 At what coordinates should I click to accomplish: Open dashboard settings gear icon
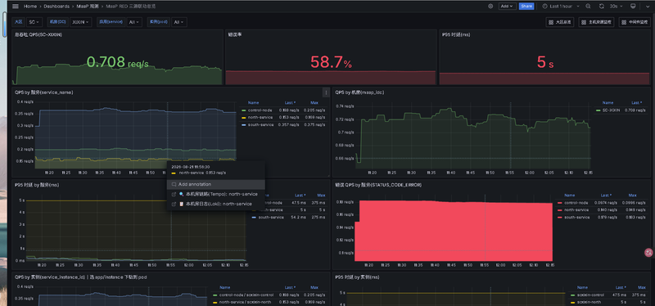(490, 7)
